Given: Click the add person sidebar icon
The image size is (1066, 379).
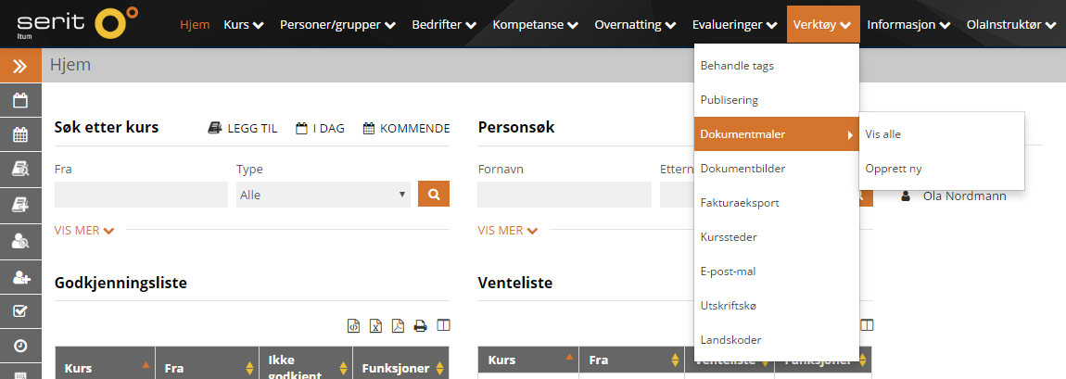Looking at the screenshot, I should pyautogui.click(x=20, y=276).
